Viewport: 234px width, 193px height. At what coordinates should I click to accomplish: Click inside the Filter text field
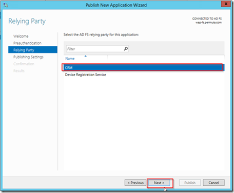pyautogui.click(x=98, y=49)
